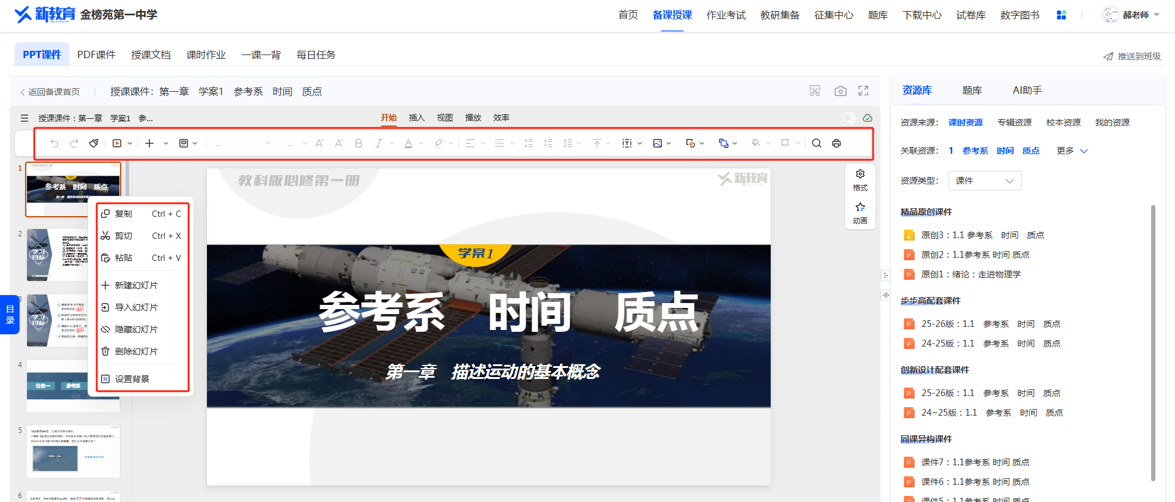1175x502 pixels.
Task: Open the AI助手 tab
Action: (1027, 90)
